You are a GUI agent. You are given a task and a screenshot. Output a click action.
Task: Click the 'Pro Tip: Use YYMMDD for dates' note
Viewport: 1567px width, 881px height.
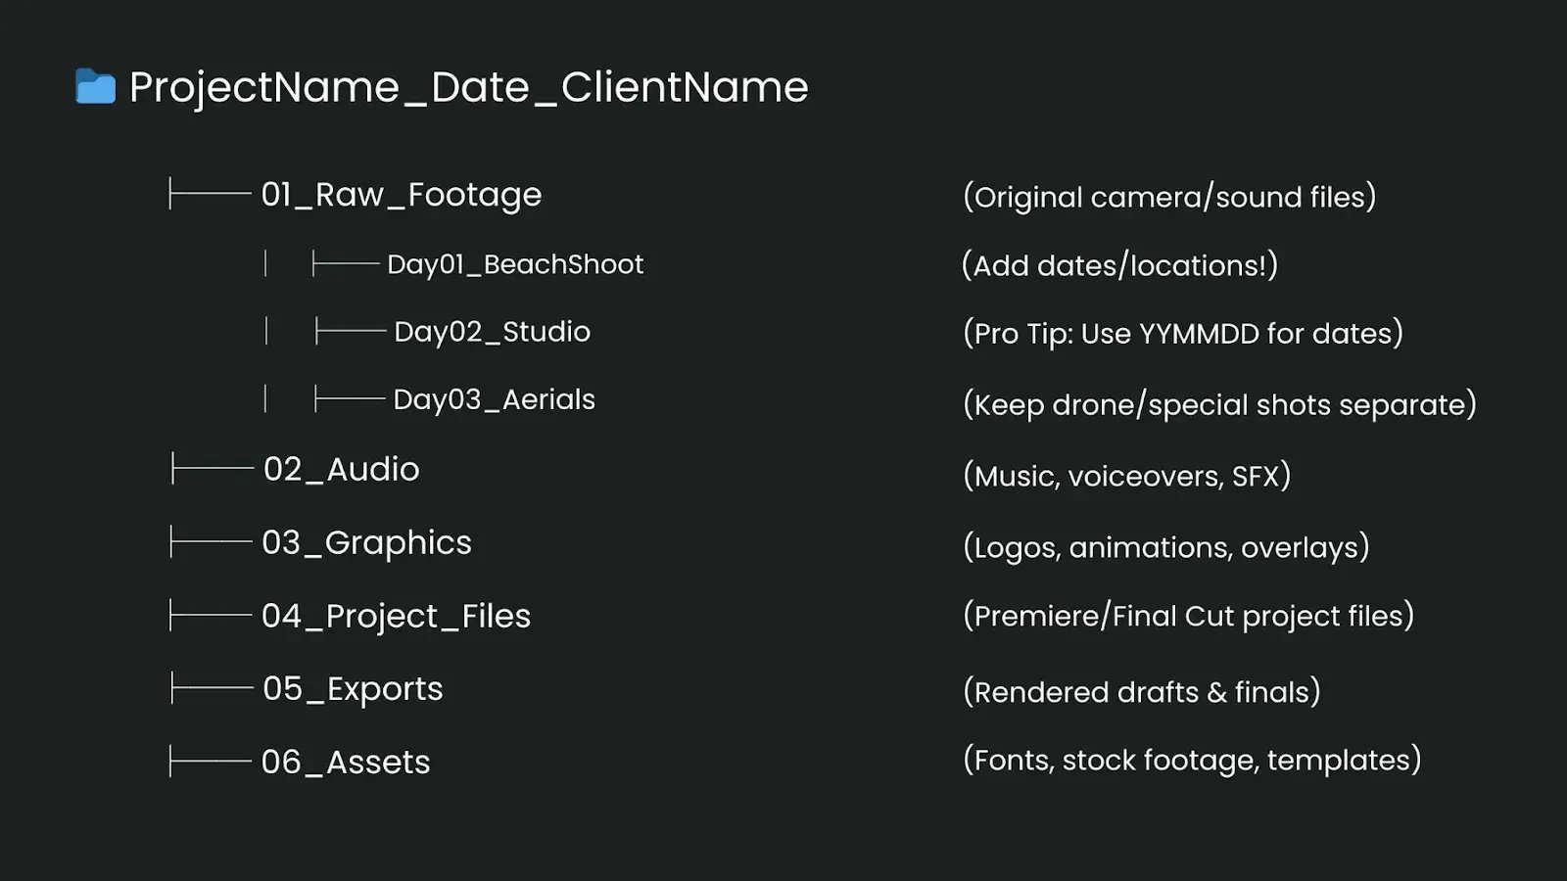pos(1182,334)
